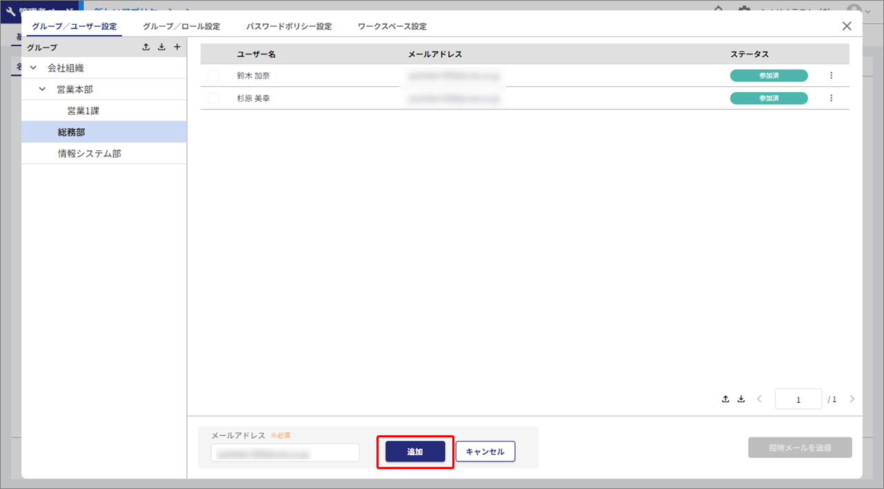Check the checkbox for 鈴木 加奈
The width and height of the screenshot is (884, 489).
pos(214,76)
